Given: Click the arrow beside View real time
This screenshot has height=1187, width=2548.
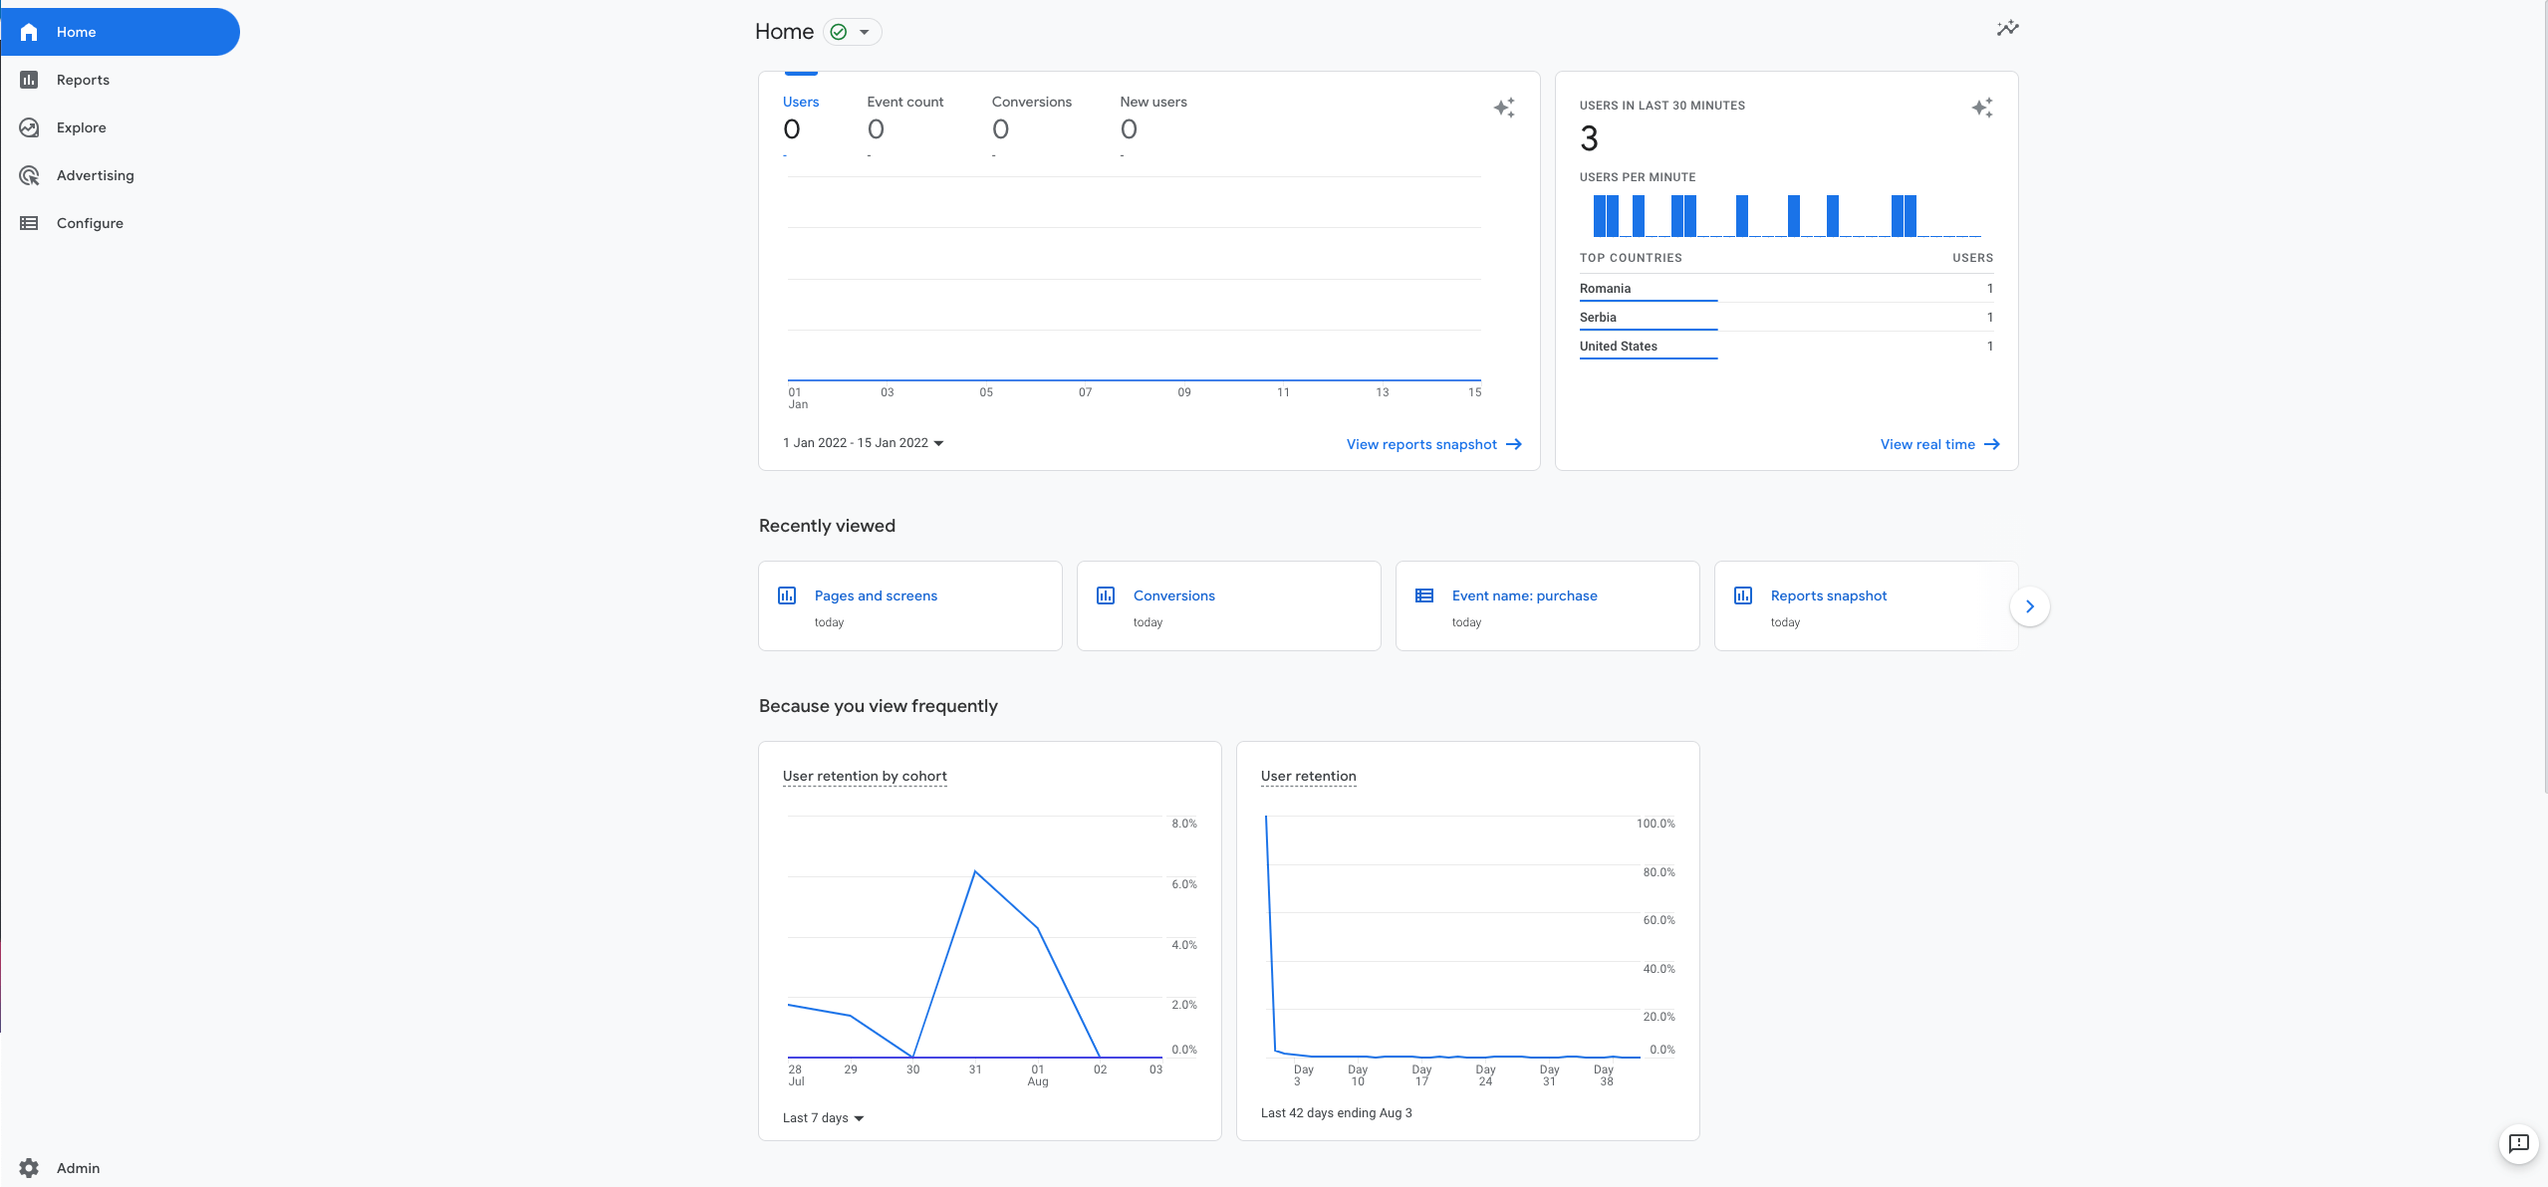Looking at the screenshot, I should (1991, 444).
